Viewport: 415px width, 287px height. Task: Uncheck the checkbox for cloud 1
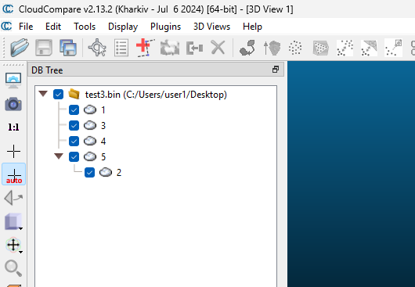[x=74, y=110]
